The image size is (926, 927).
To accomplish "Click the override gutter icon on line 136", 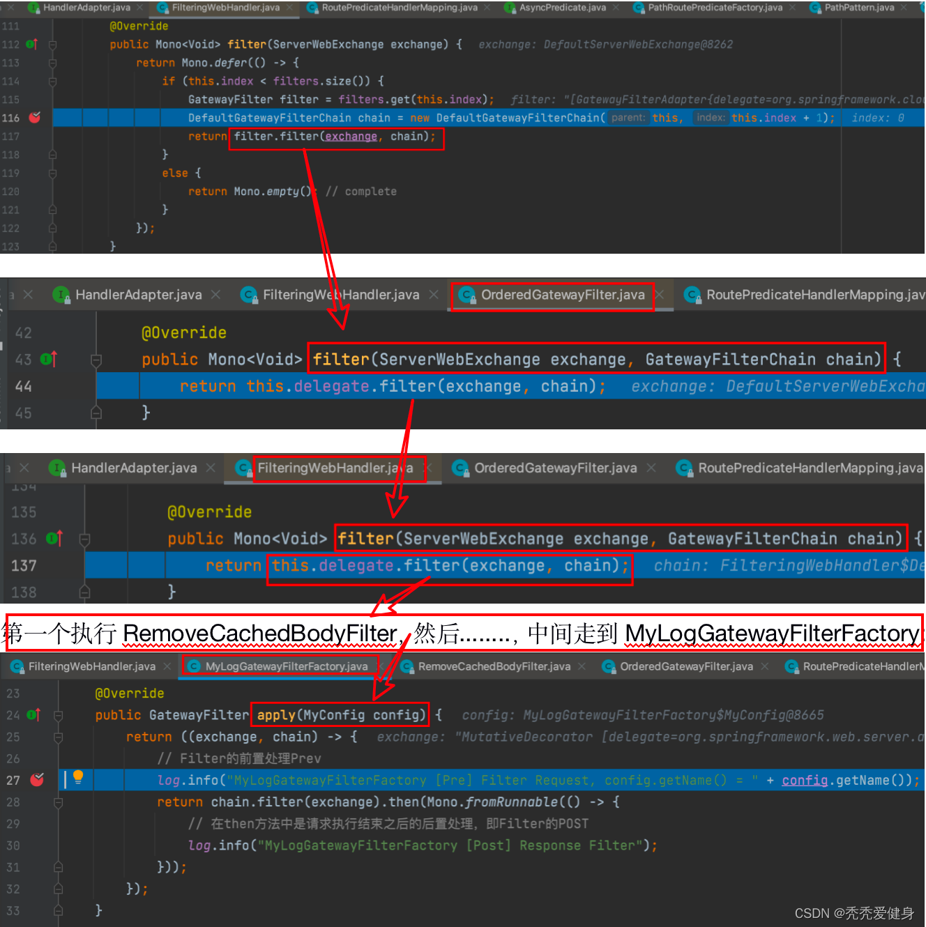I will click(54, 539).
